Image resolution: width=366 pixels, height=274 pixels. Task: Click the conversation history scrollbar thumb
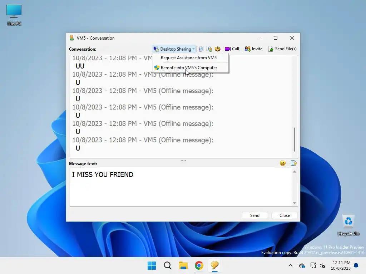pyautogui.click(x=295, y=139)
